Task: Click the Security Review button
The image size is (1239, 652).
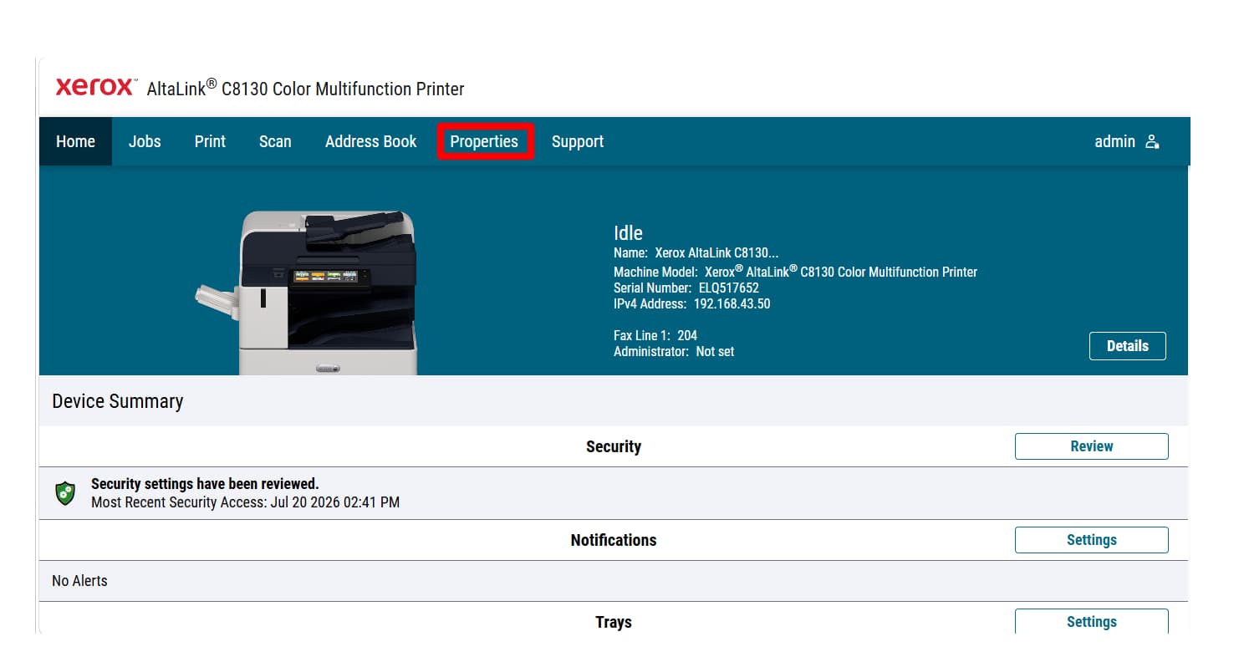Action: click(1091, 446)
